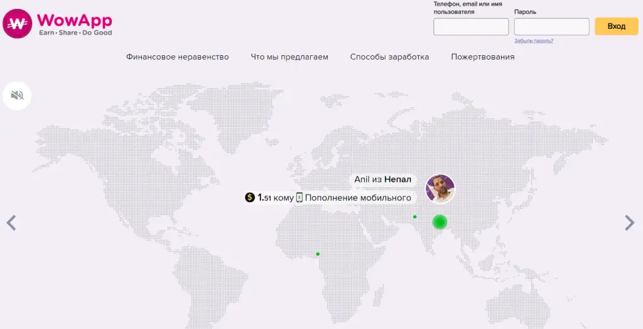This screenshot has height=329, width=643.
Task: Open the Финансовое неравенство menu item
Action: [x=178, y=57]
